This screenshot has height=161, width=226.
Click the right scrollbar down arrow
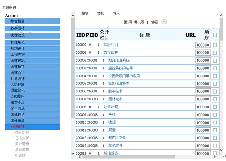pos(221,150)
